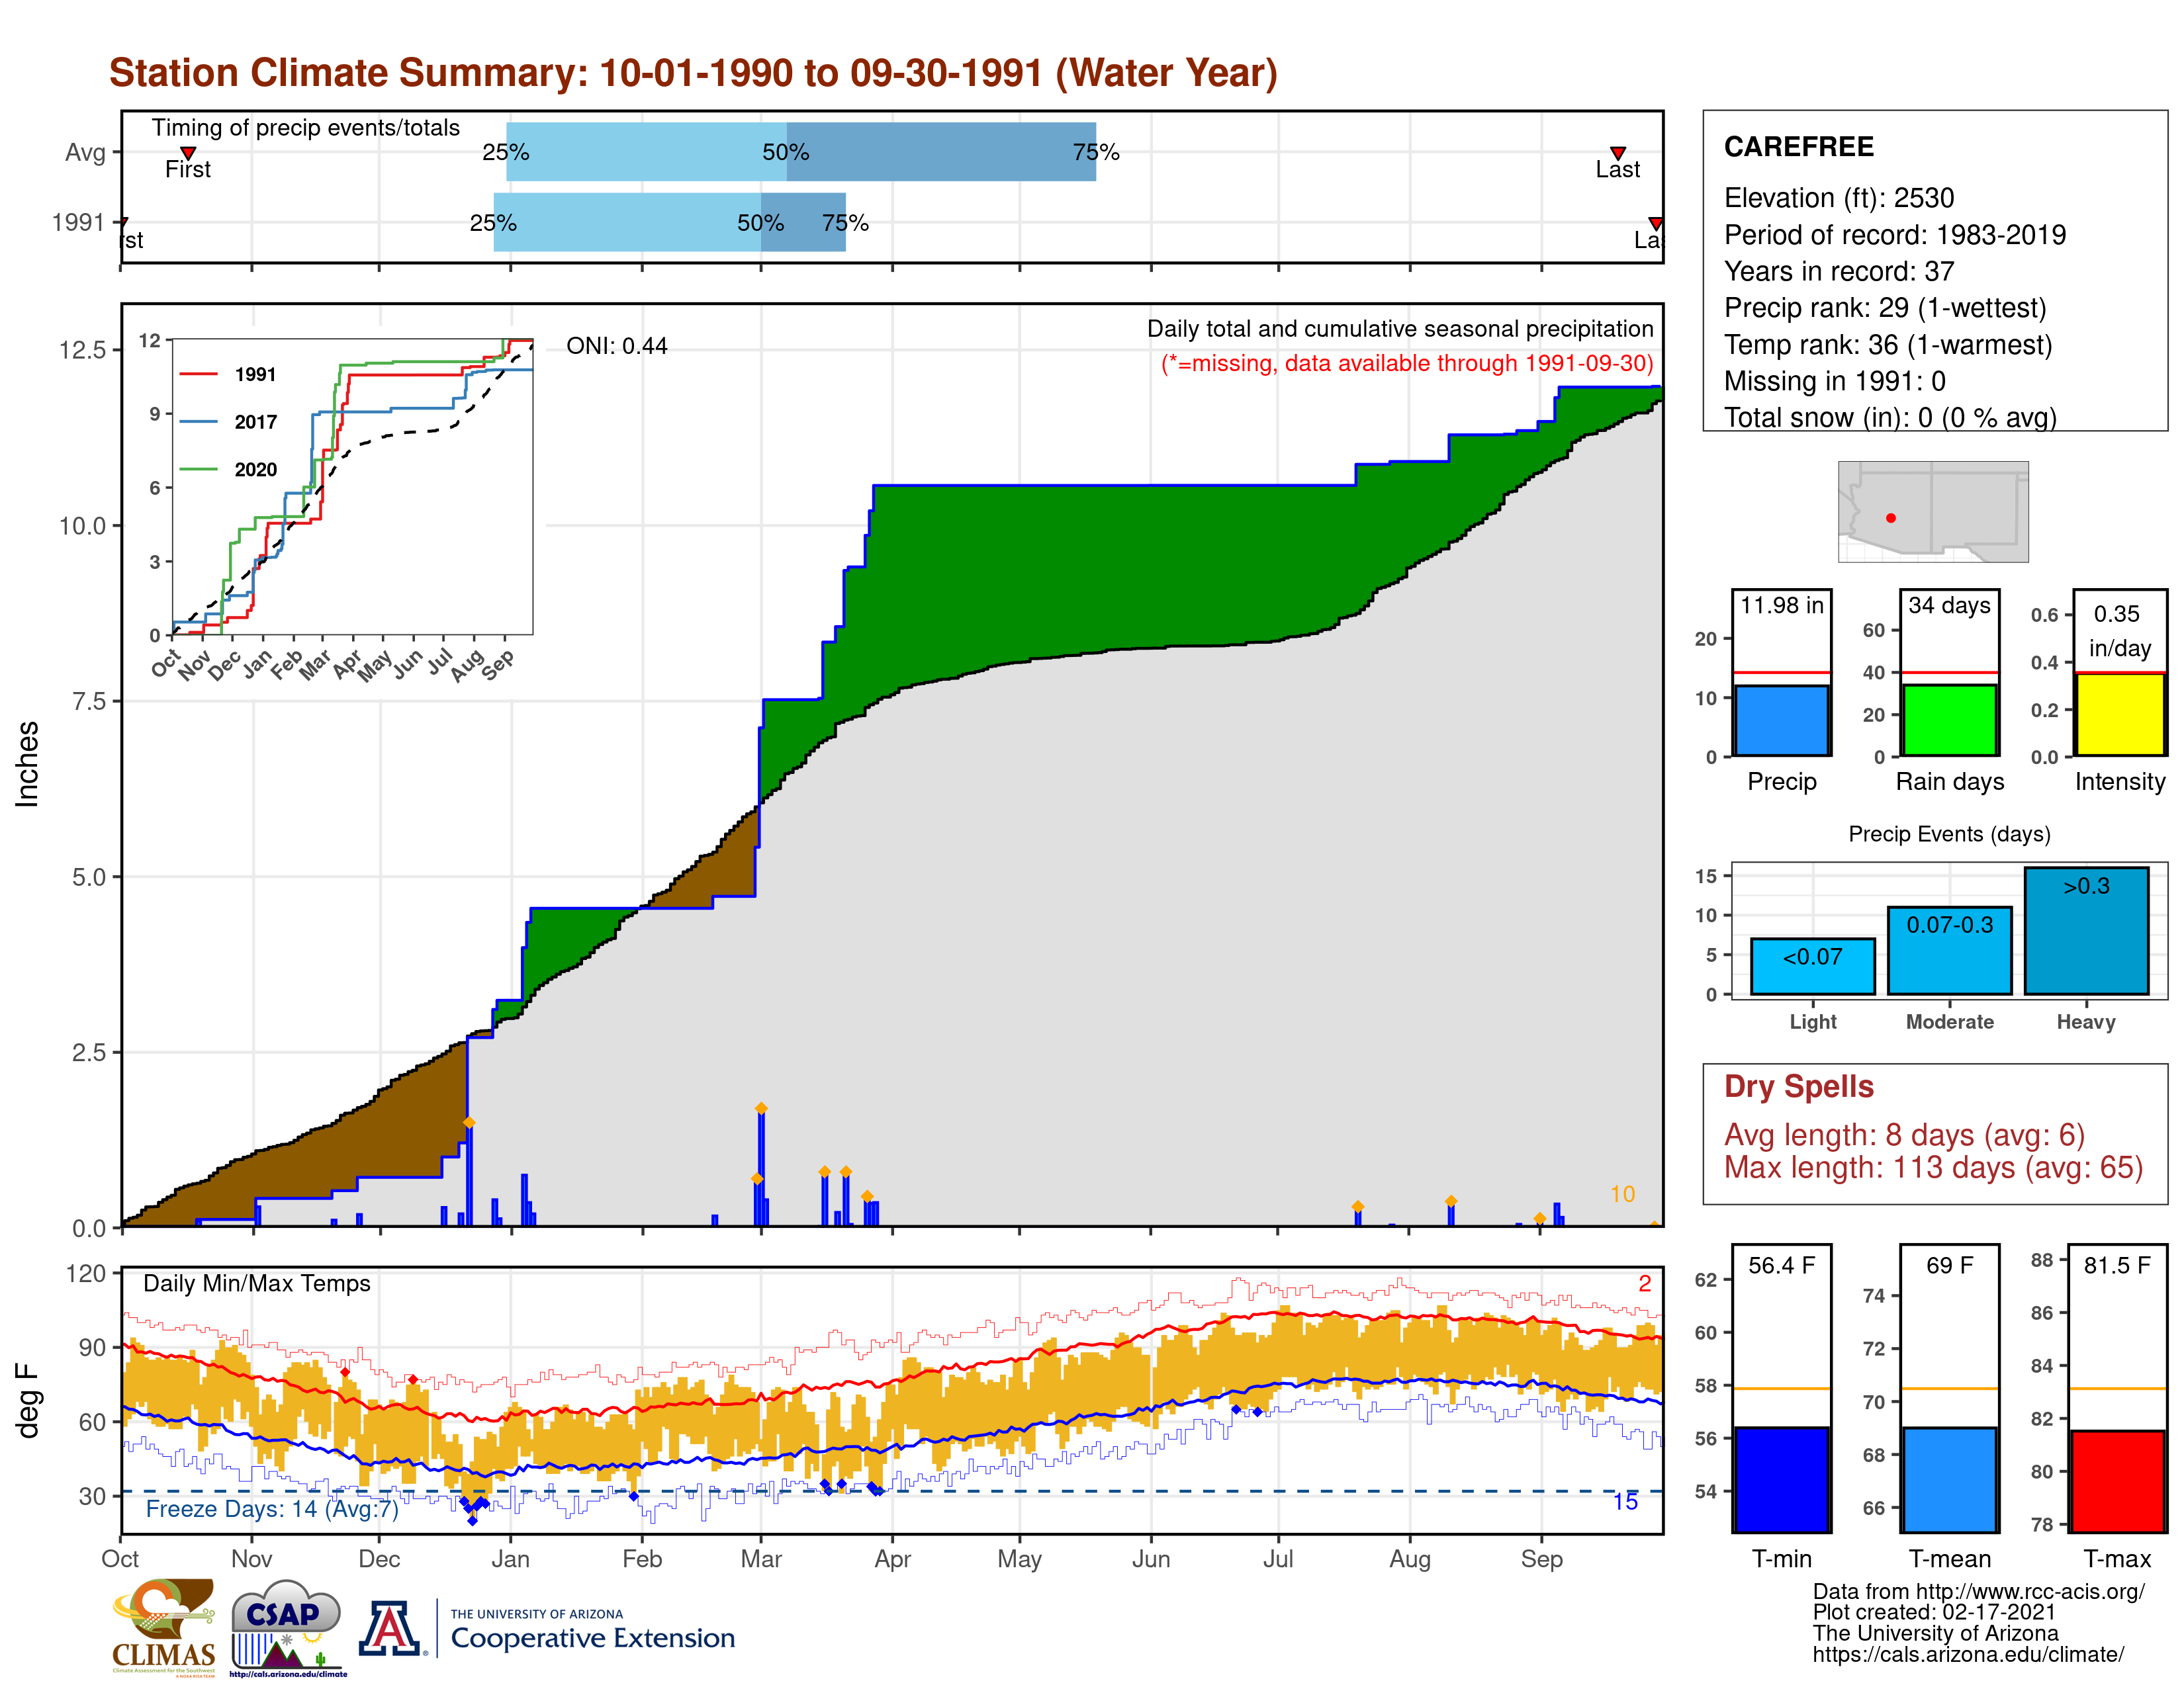Click the early March tallest precipitation bar's orange diamond

pyautogui.click(x=761, y=1108)
